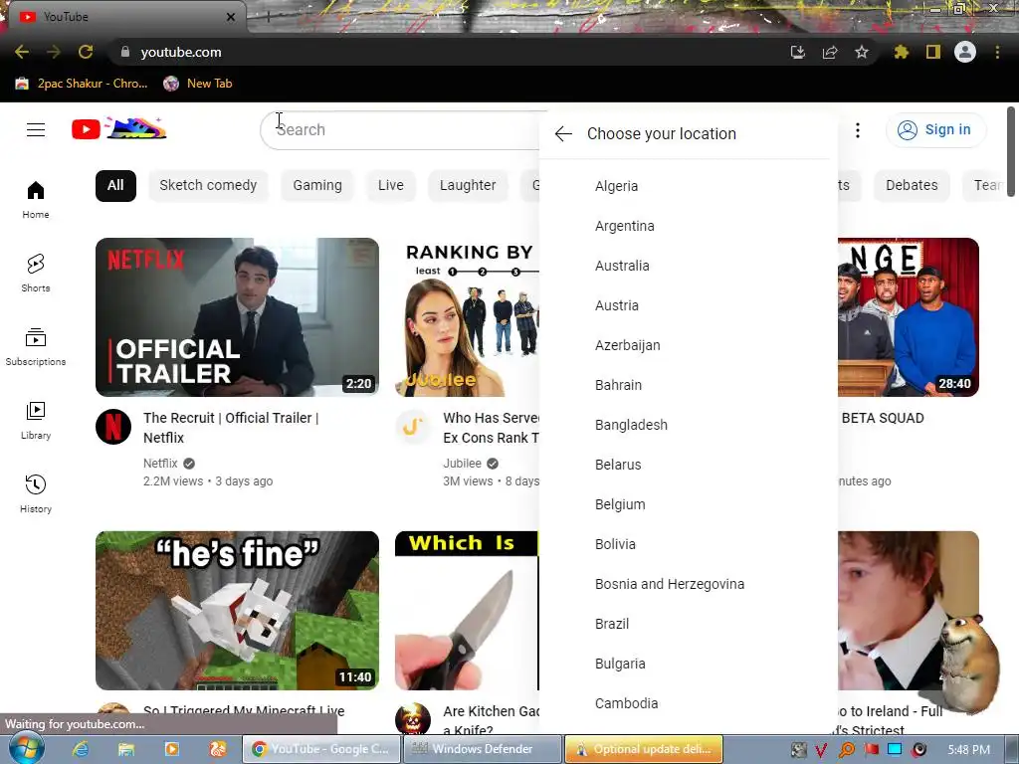
Task: Open the Chrome profile avatar
Action: click(x=965, y=52)
